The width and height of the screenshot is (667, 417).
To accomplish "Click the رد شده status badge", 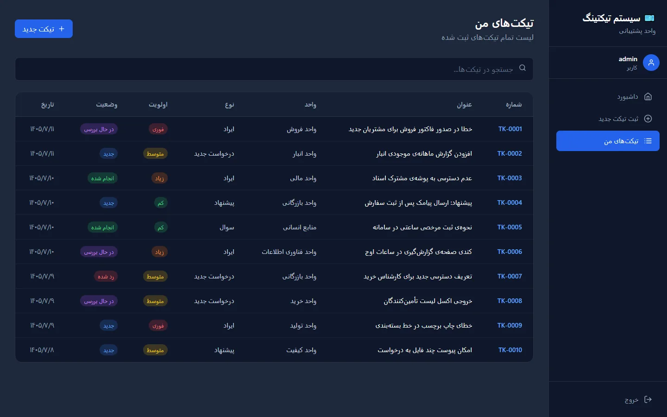I will tap(106, 277).
